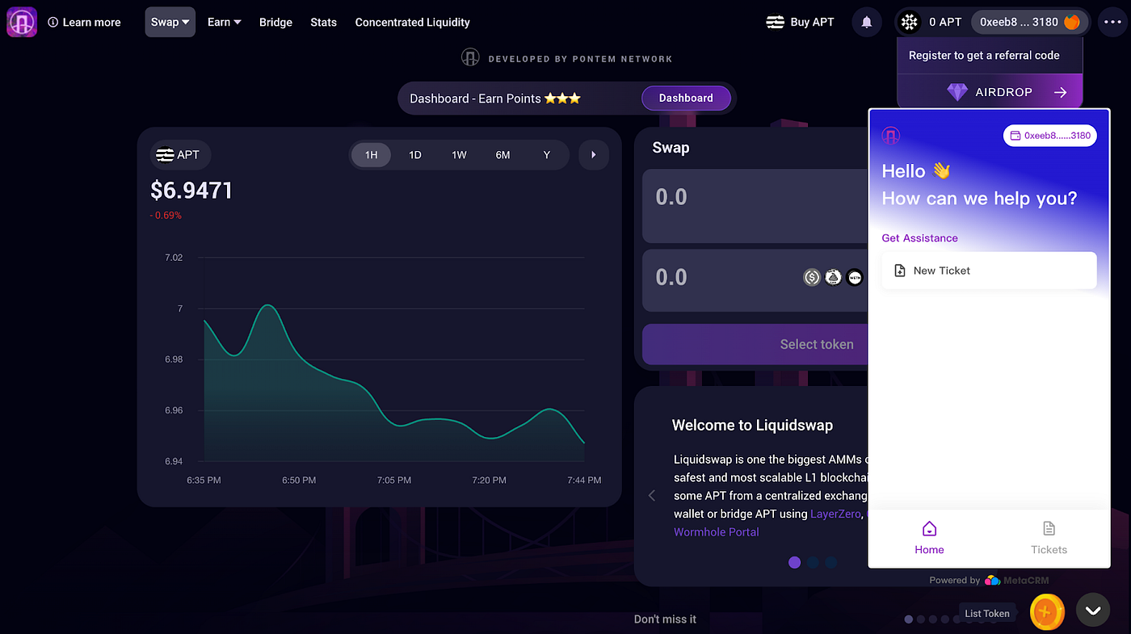Screen dimensions: 1131x634
Task: Click the Get Assistance label
Action: (919, 238)
